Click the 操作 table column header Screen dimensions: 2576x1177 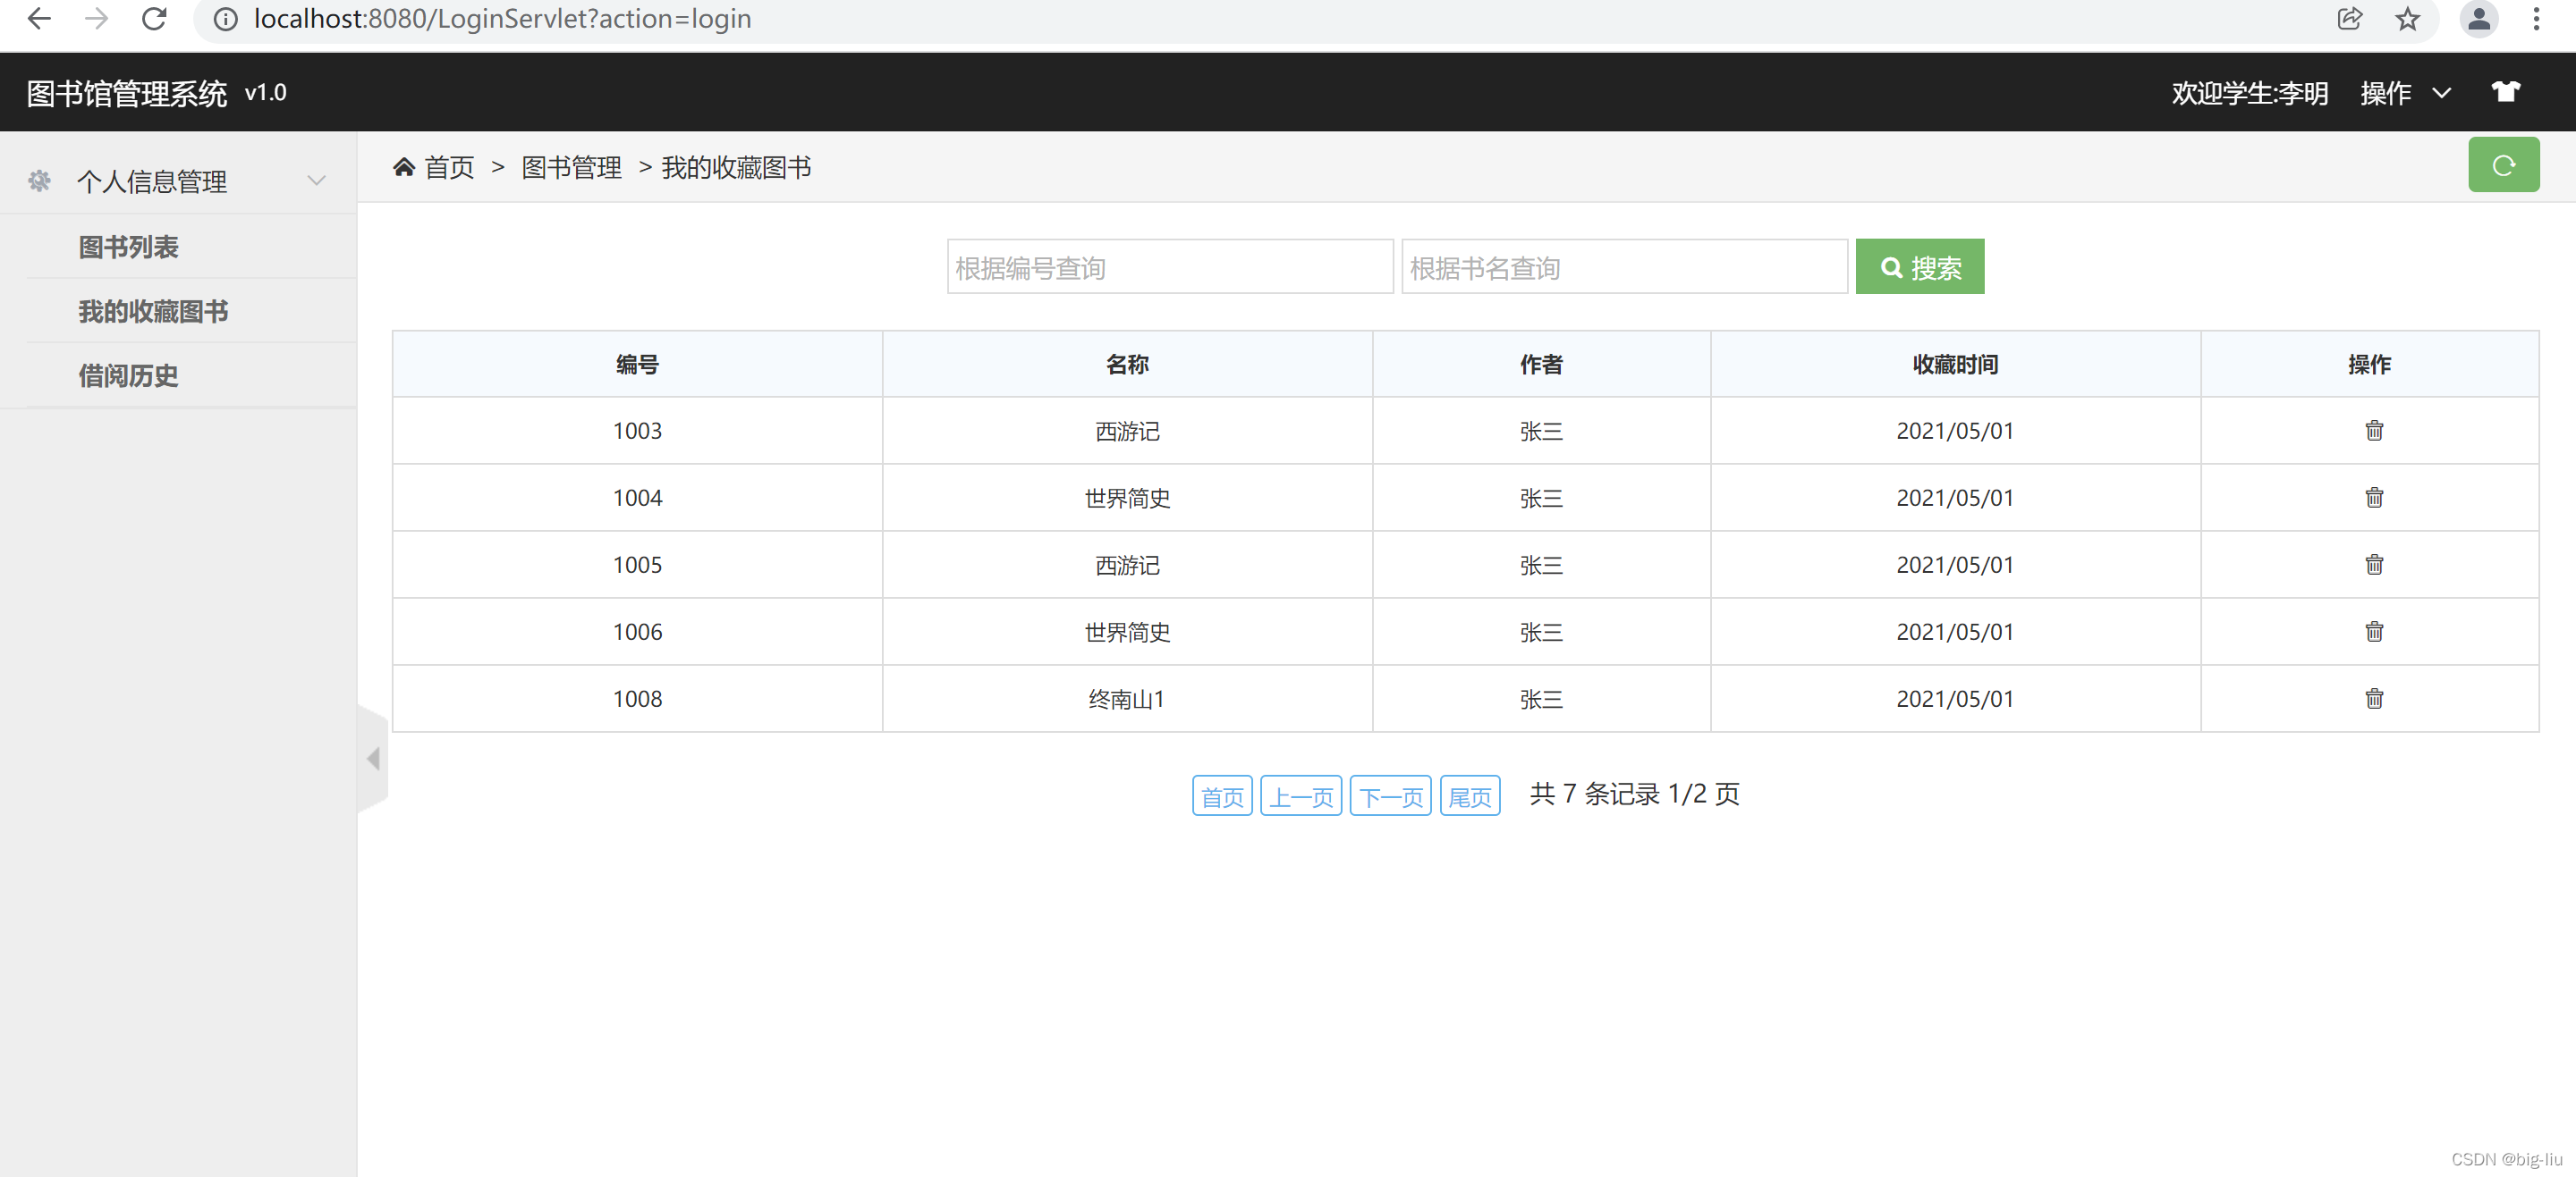(x=2369, y=365)
